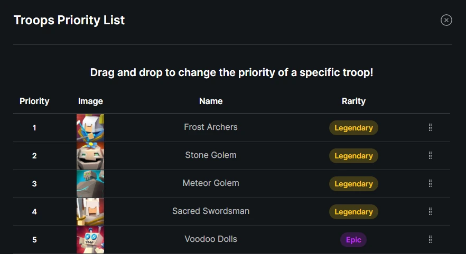Click the Priority column header
Screen dimensions: 466x254
34,101
